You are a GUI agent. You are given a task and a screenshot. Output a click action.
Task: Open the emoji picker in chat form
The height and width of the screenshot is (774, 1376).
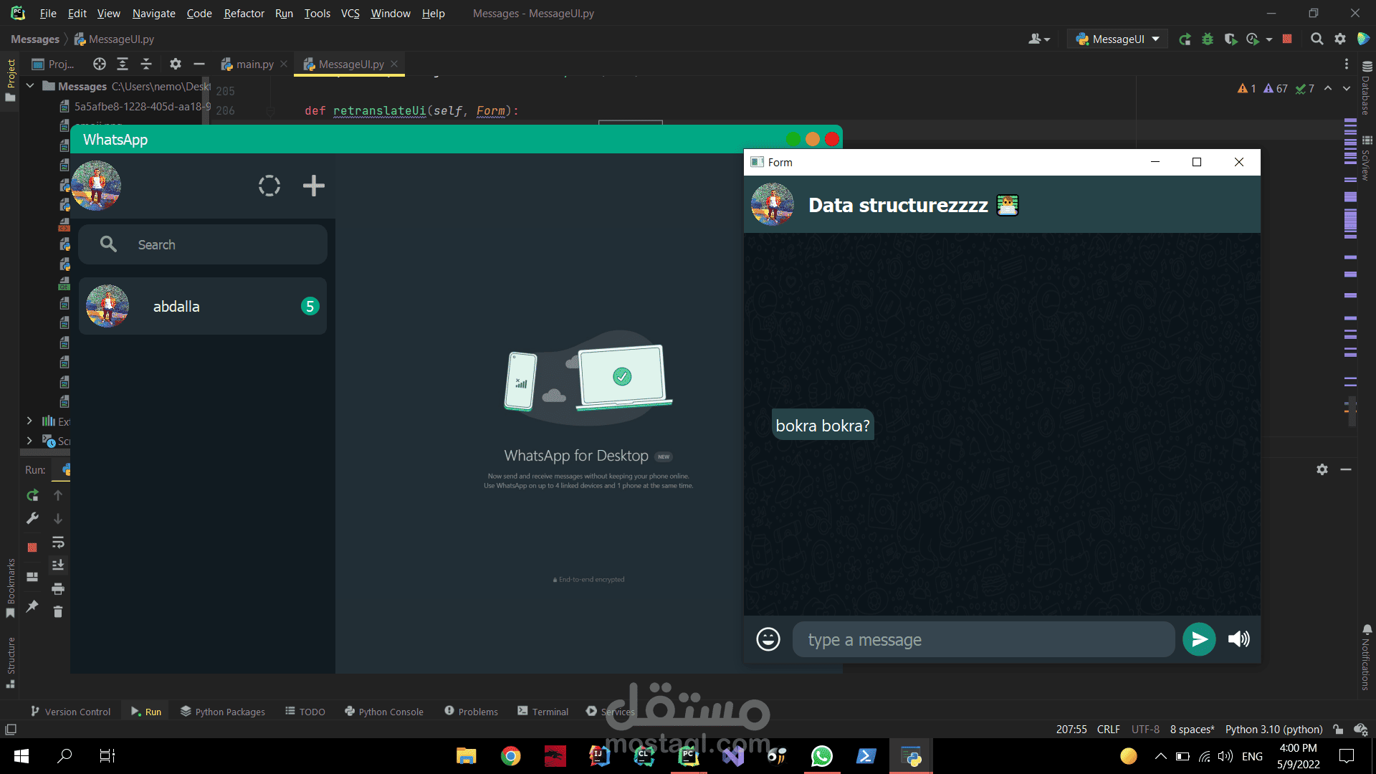[x=768, y=639]
